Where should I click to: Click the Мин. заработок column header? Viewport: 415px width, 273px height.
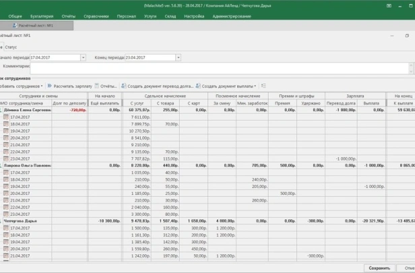point(253,103)
